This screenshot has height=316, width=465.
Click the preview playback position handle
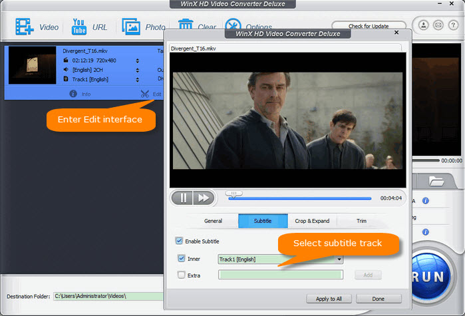(x=233, y=194)
